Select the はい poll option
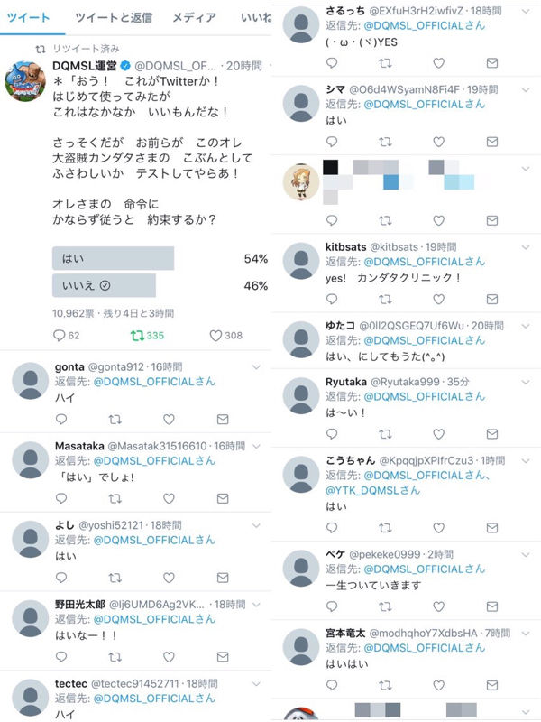 tap(114, 258)
